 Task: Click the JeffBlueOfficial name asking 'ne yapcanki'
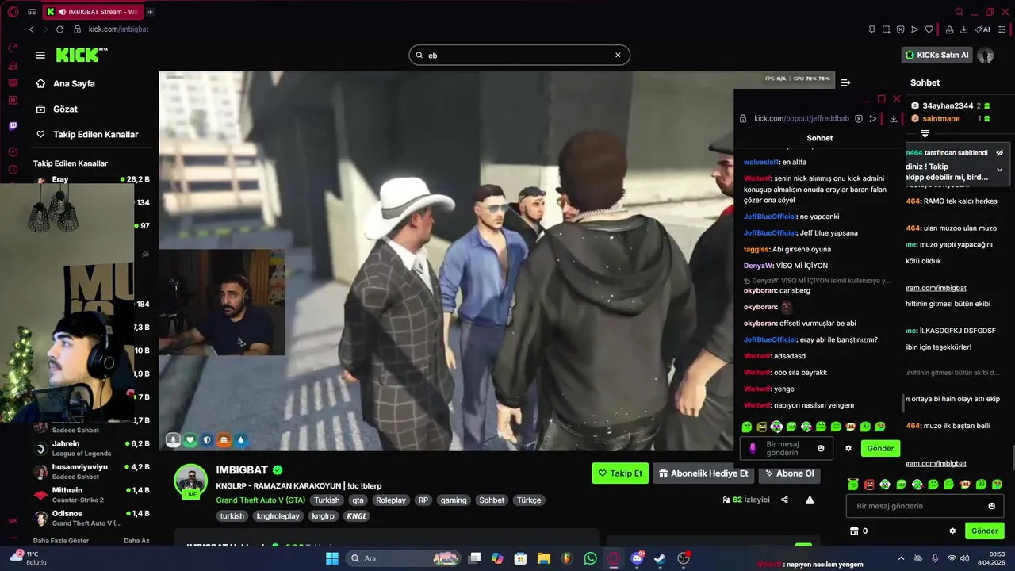click(769, 217)
